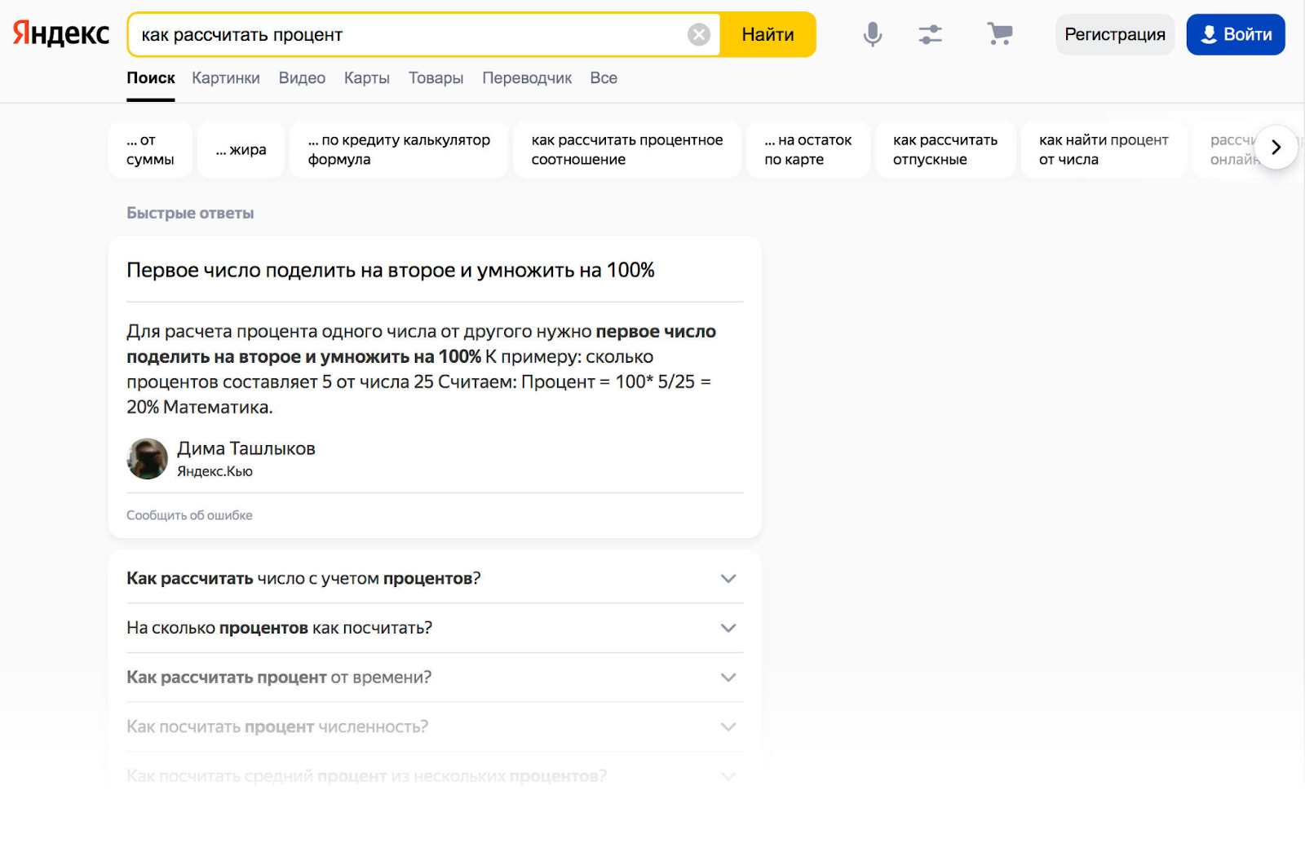Click the Yandex logo
Image resolution: width=1305 pixels, height=843 pixels.
tap(61, 33)
